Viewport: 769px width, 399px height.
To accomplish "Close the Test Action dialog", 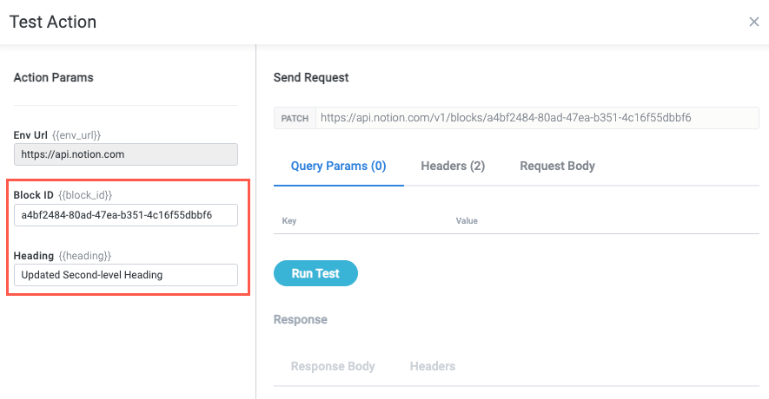I will [x=753, y=22].
